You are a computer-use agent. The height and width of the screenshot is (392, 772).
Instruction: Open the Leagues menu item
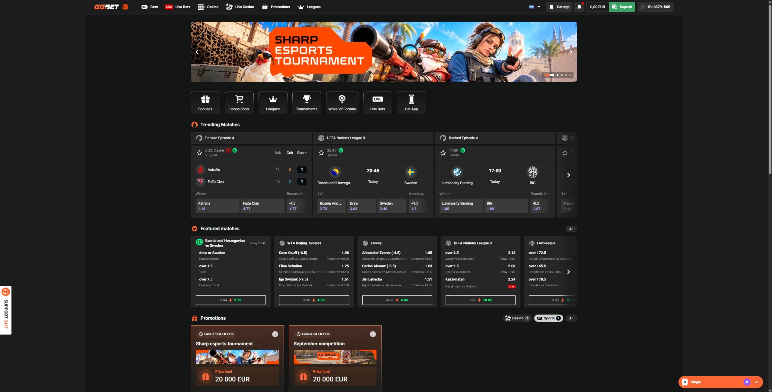coord(309,7)
